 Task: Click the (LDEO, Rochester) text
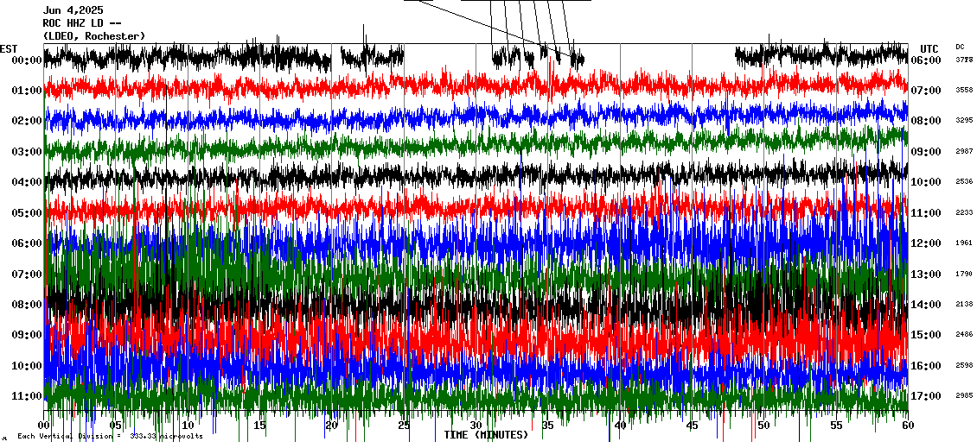[x=94, y=36]
